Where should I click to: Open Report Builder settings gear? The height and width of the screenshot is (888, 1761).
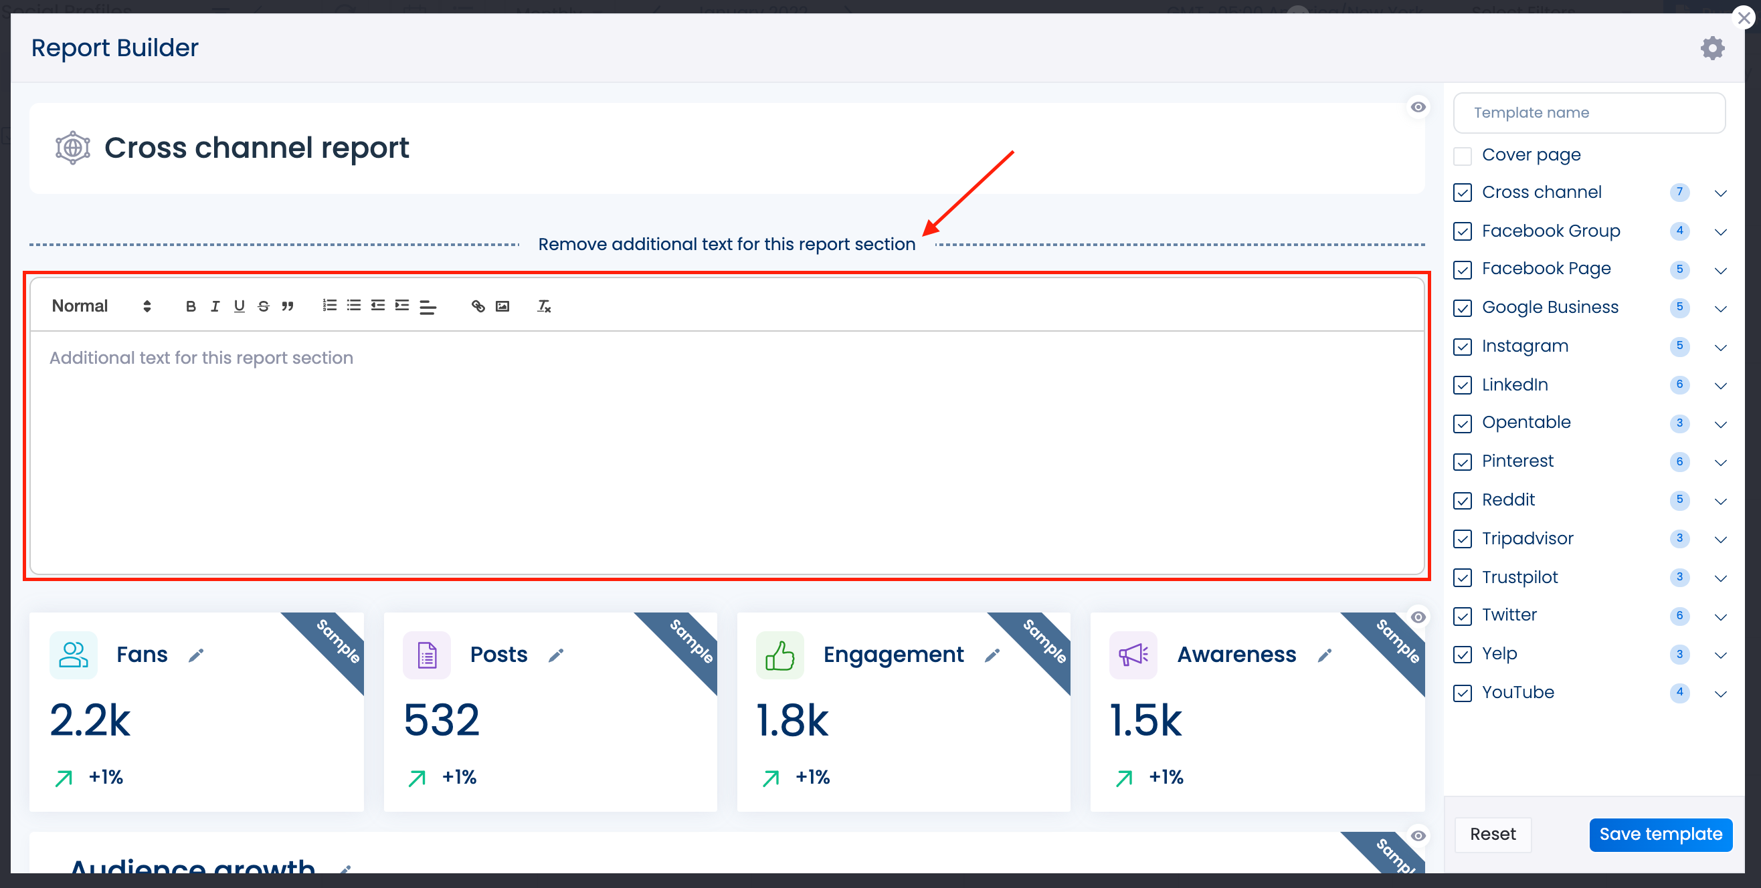coord(1711,48)
